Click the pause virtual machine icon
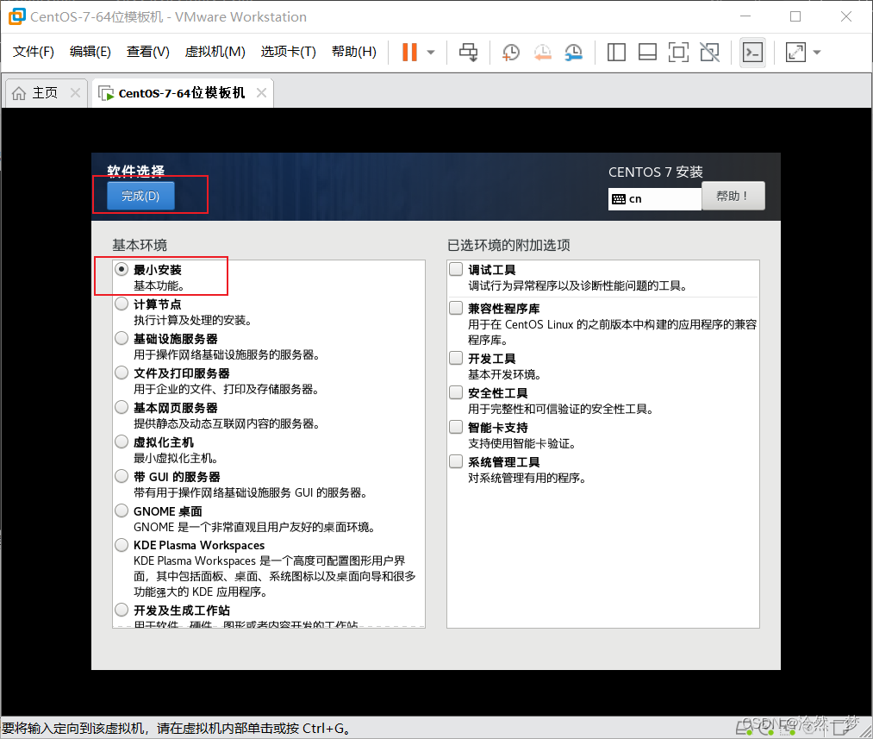 [x=409, y=53]
